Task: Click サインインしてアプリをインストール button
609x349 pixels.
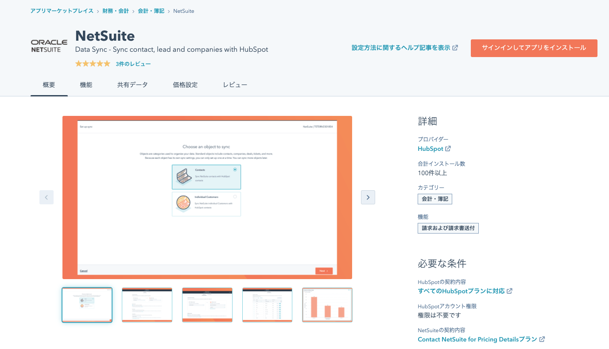Action: point(534,48)
